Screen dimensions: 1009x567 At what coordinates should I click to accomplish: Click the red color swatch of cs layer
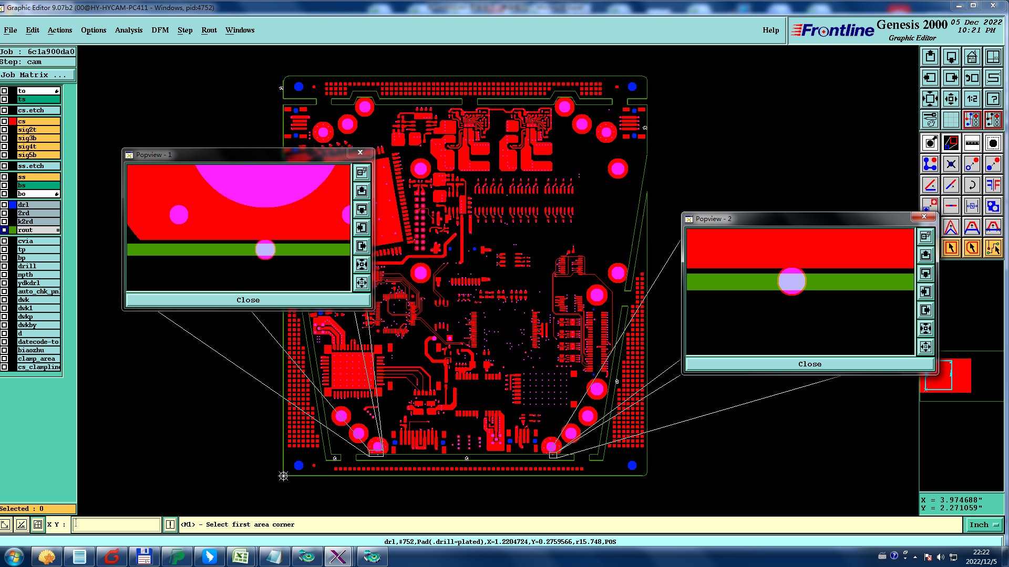pyautogui.click(x=13, y=121)
